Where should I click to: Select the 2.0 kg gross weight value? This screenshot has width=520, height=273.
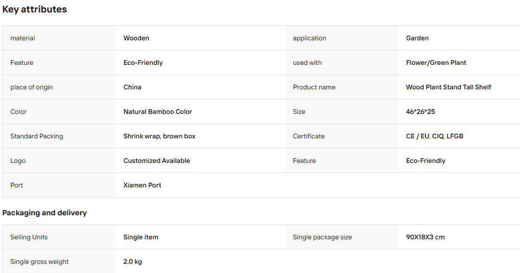(133, 262)
